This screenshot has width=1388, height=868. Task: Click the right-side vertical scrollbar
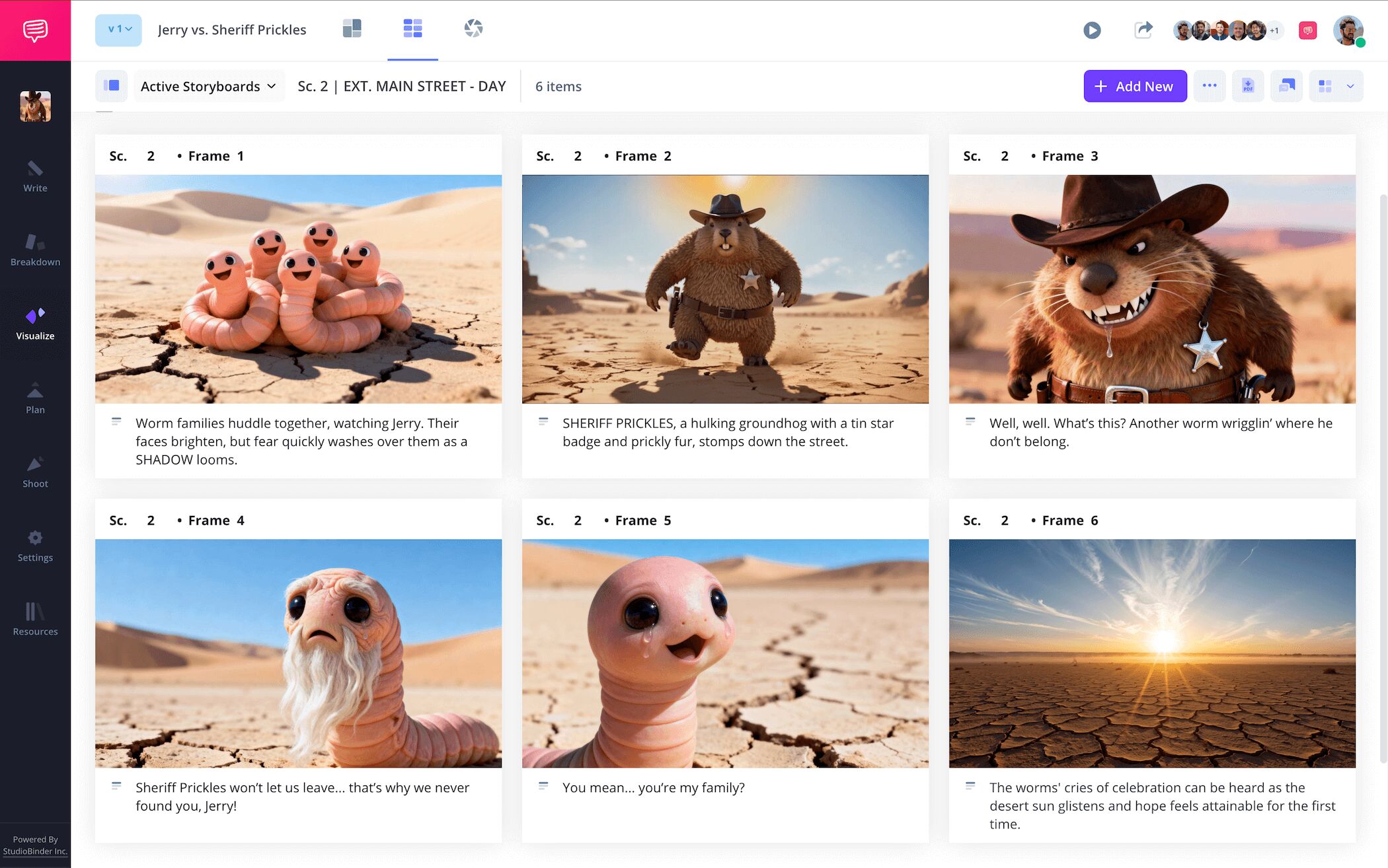[1383, 478]
